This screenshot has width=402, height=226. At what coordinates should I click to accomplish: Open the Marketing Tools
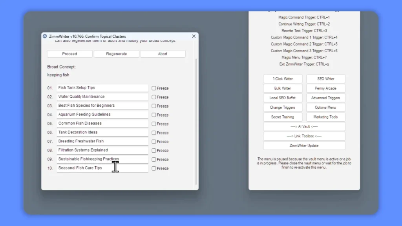(x=325, y=117)
